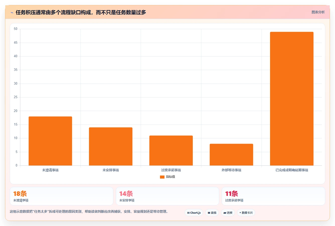Click the 外部等待事项 bar in the chart
Image resolution: width=335 pixels, height=226 pixels.
pos(231,155)
